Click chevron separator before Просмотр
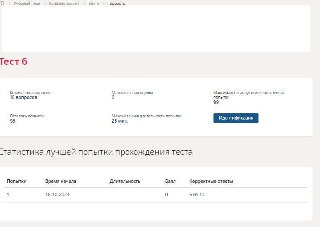 pyautogui.click(x=103, y=4)
